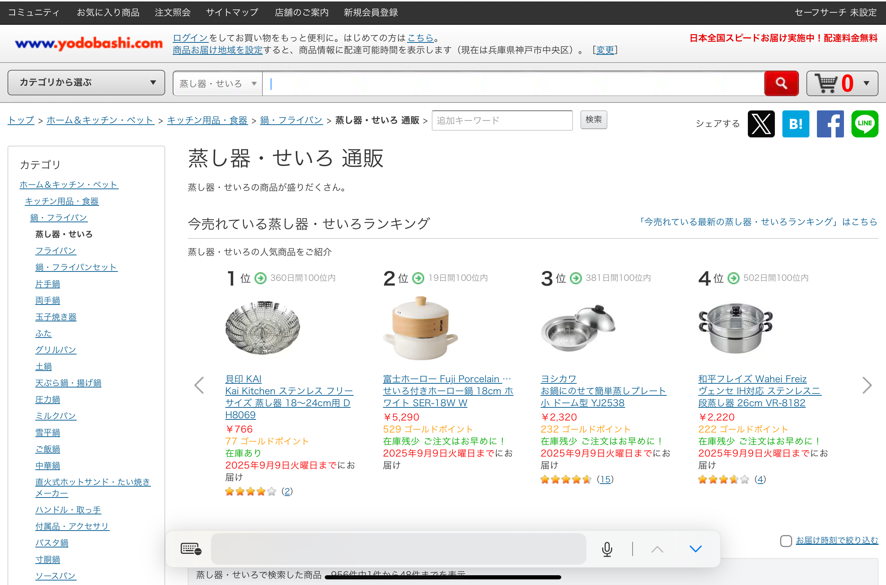Open the カテゴリから選ぶ dropdown

[x=86, y=83]
